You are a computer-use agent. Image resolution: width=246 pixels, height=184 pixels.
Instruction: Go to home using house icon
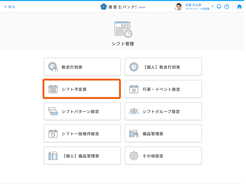pyautogui.click(x=239, y=7)
